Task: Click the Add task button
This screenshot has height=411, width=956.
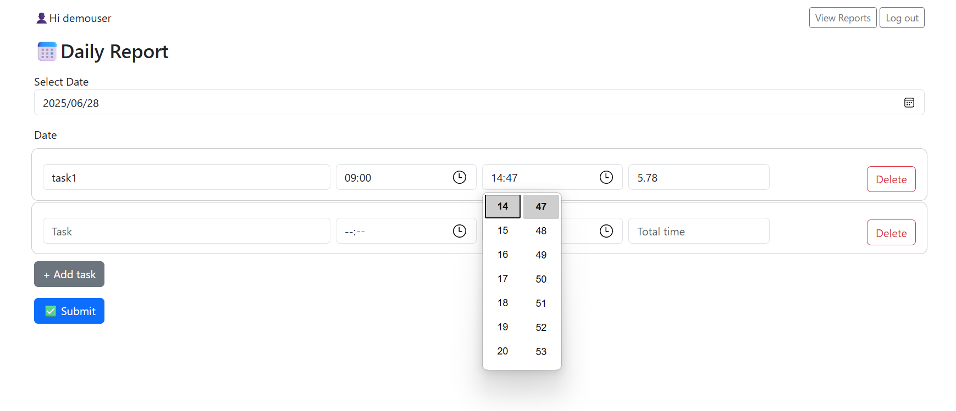Action: 69,274
